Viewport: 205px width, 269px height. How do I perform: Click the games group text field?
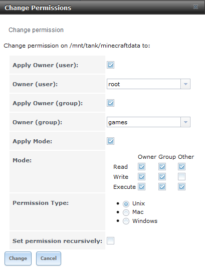coord(144,122)
